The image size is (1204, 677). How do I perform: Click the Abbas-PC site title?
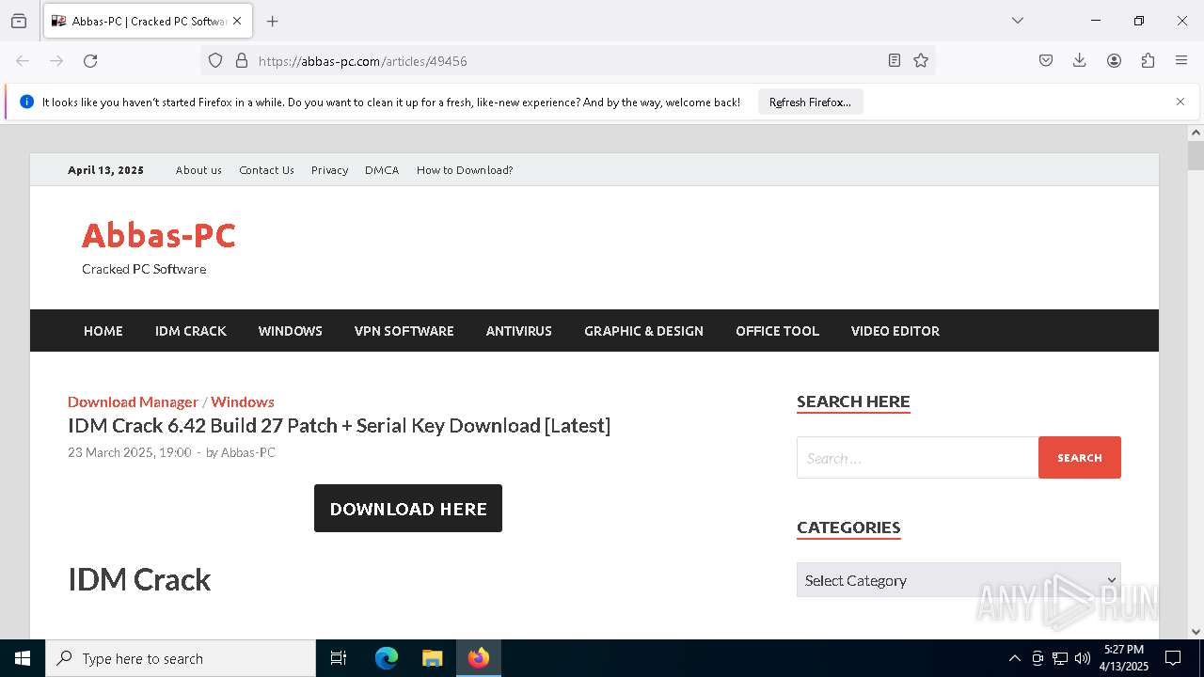[x=158, y=235]
